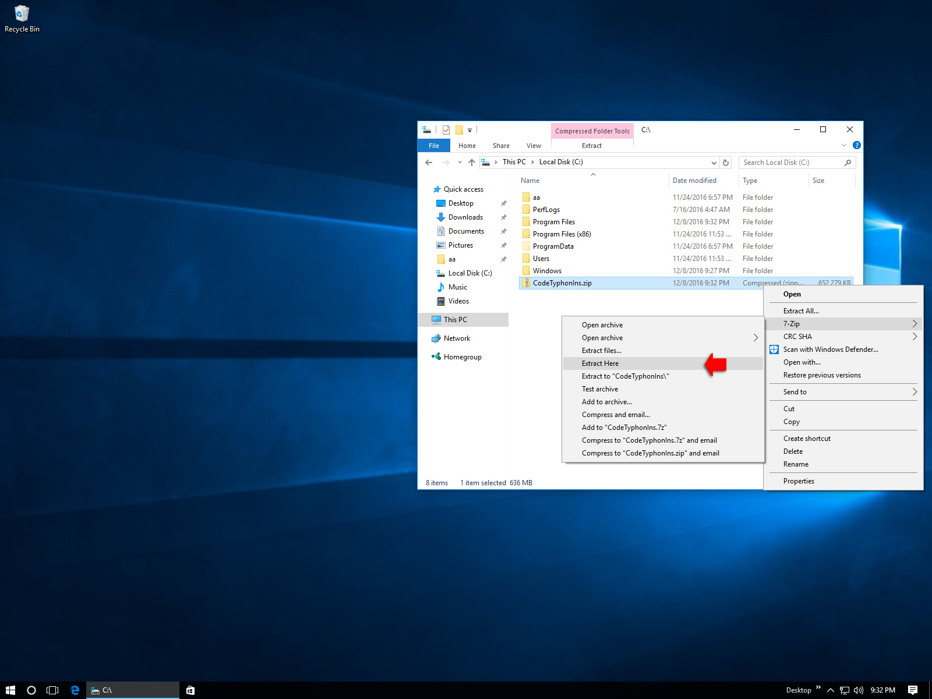Sort by the Date modified column header
932x699 pixels.
click(704, 181)
